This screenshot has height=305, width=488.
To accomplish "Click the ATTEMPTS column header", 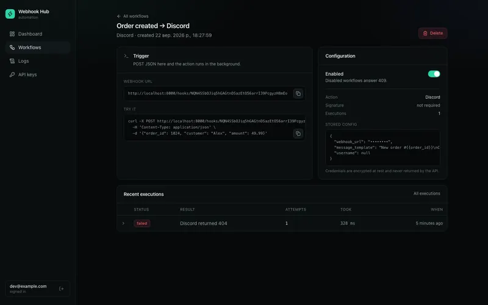I will click(x=296, y=209).
